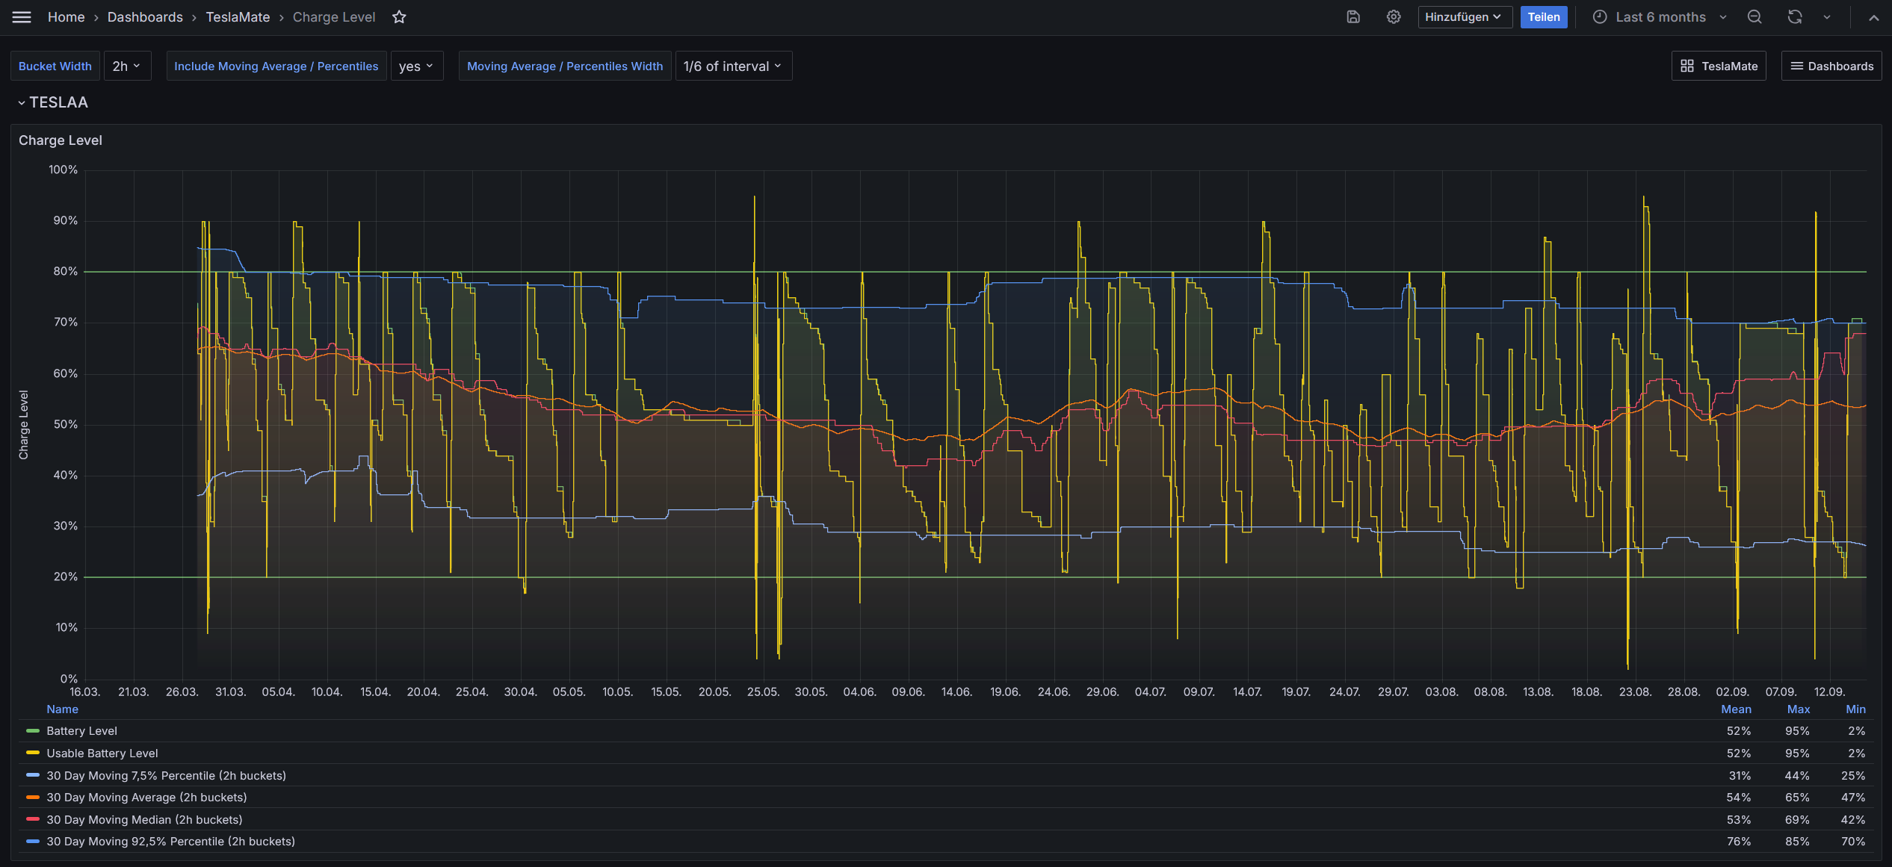Image resolution: width=1892 pixels, height=867 pixels.
Task: Click the 80% y-axis label
Action: pyautogui.click(x=65, y=272)
